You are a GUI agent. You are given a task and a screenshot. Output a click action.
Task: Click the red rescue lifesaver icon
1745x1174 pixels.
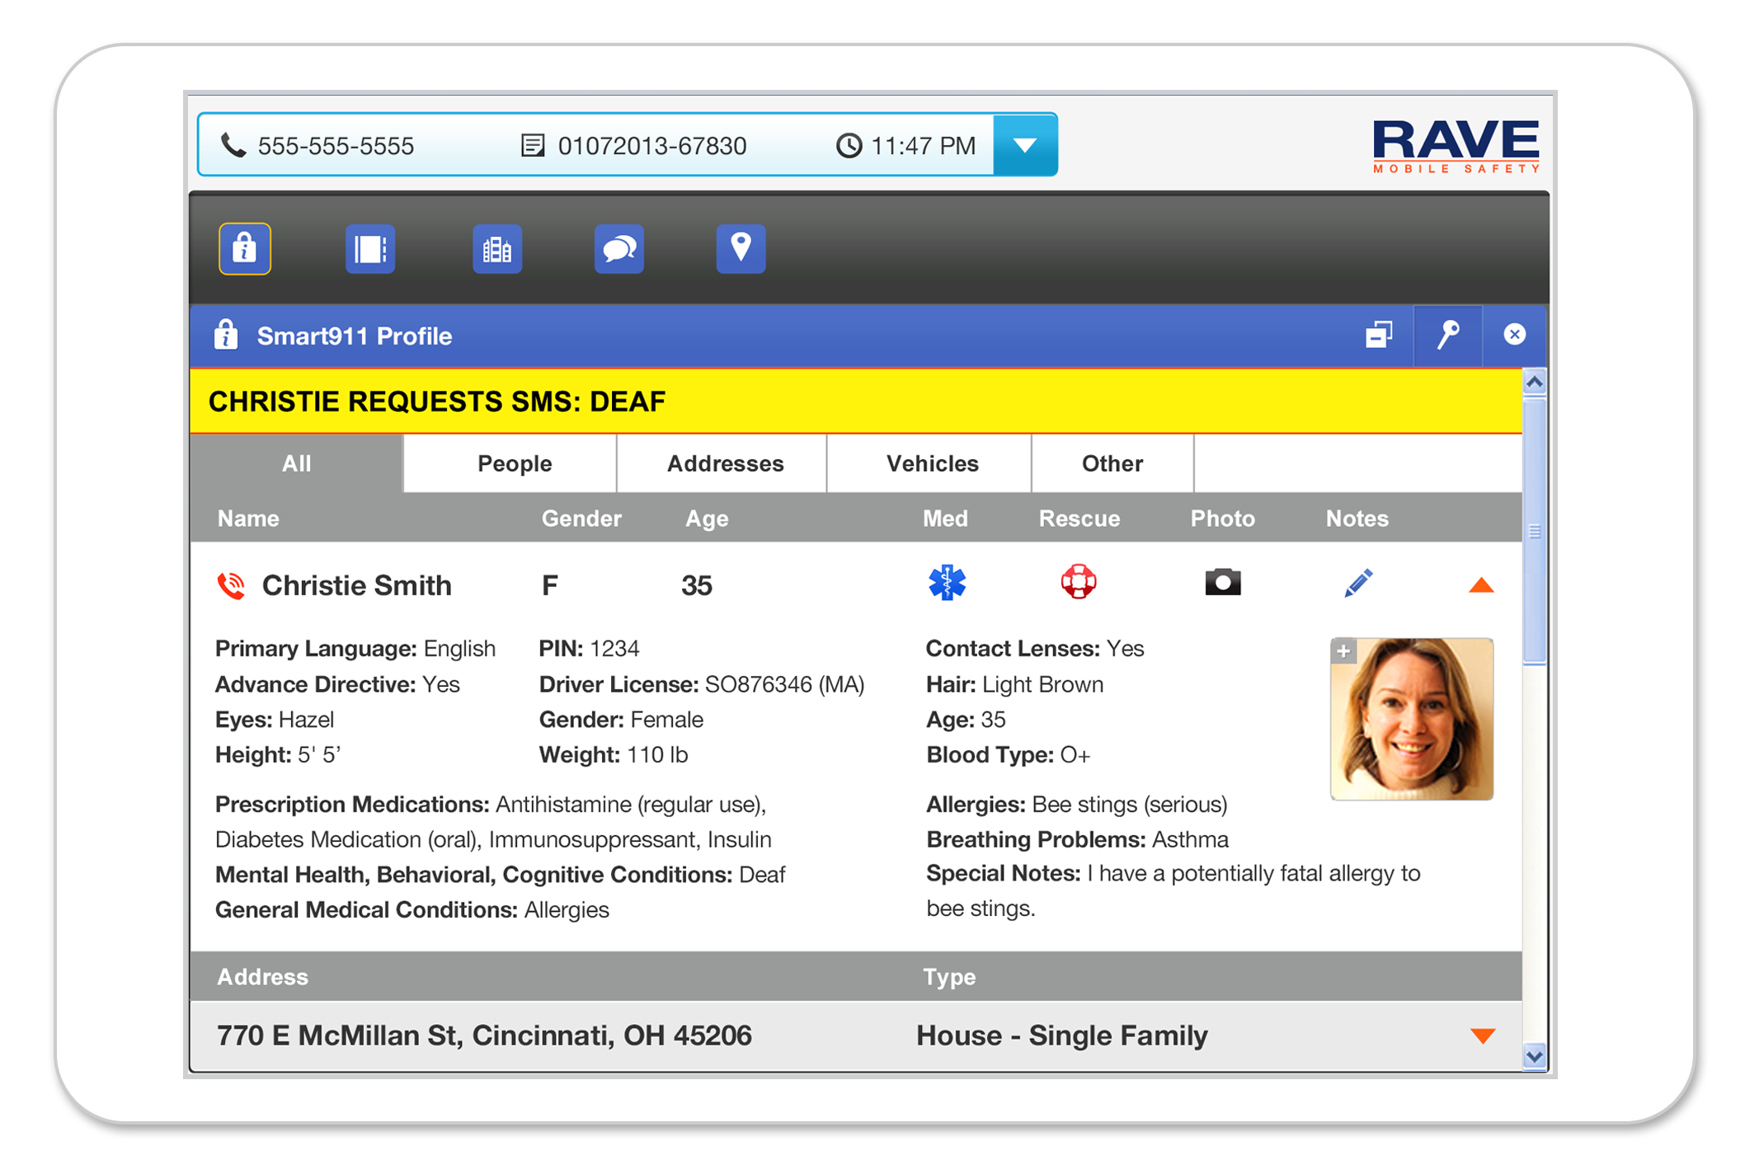[x=1078, y=582]
